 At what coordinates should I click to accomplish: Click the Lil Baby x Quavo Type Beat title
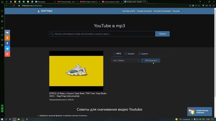pyautogui.click(x=78, y=95)
